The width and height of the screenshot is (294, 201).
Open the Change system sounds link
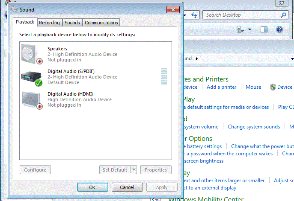[x=253, y=127]
